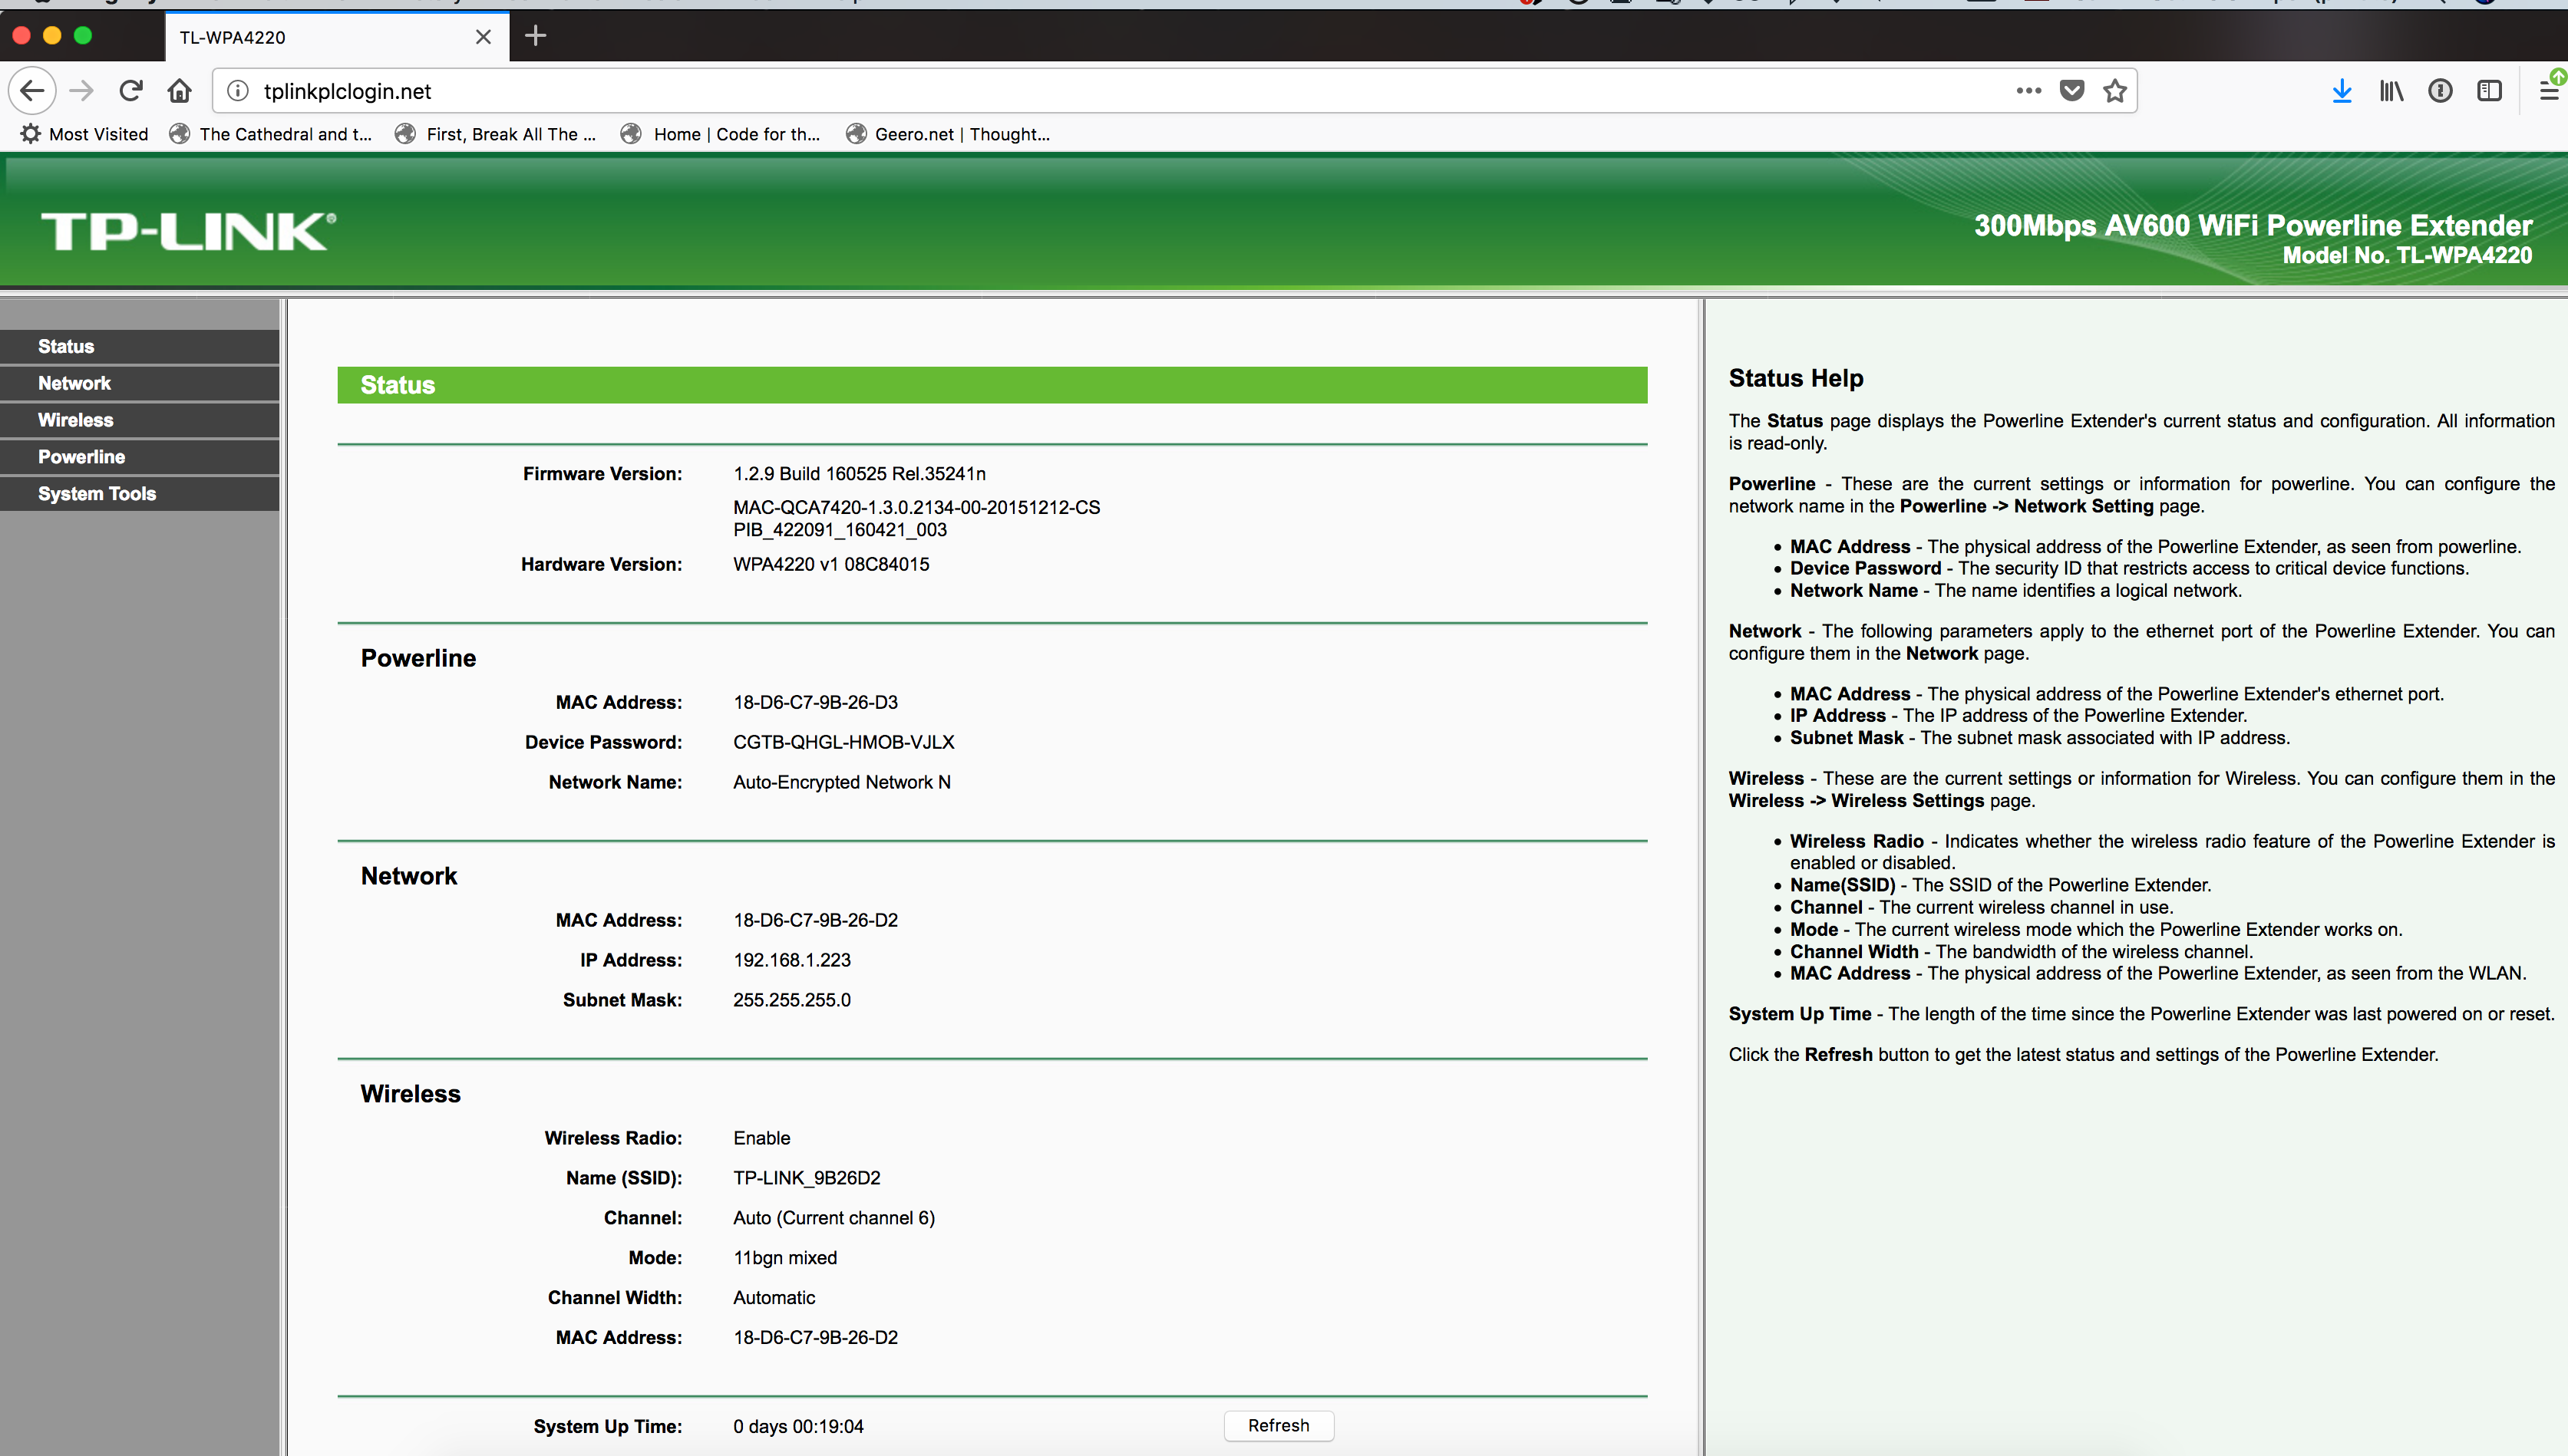Click Channel Width Automatic value
The image size is (2568, 1456).
pos(774,1299)
